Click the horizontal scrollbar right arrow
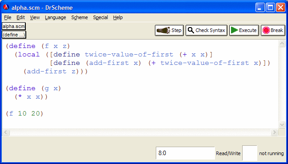 point(274,132)
